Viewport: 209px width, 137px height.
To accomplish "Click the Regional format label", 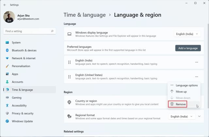I will pos(85,115).
